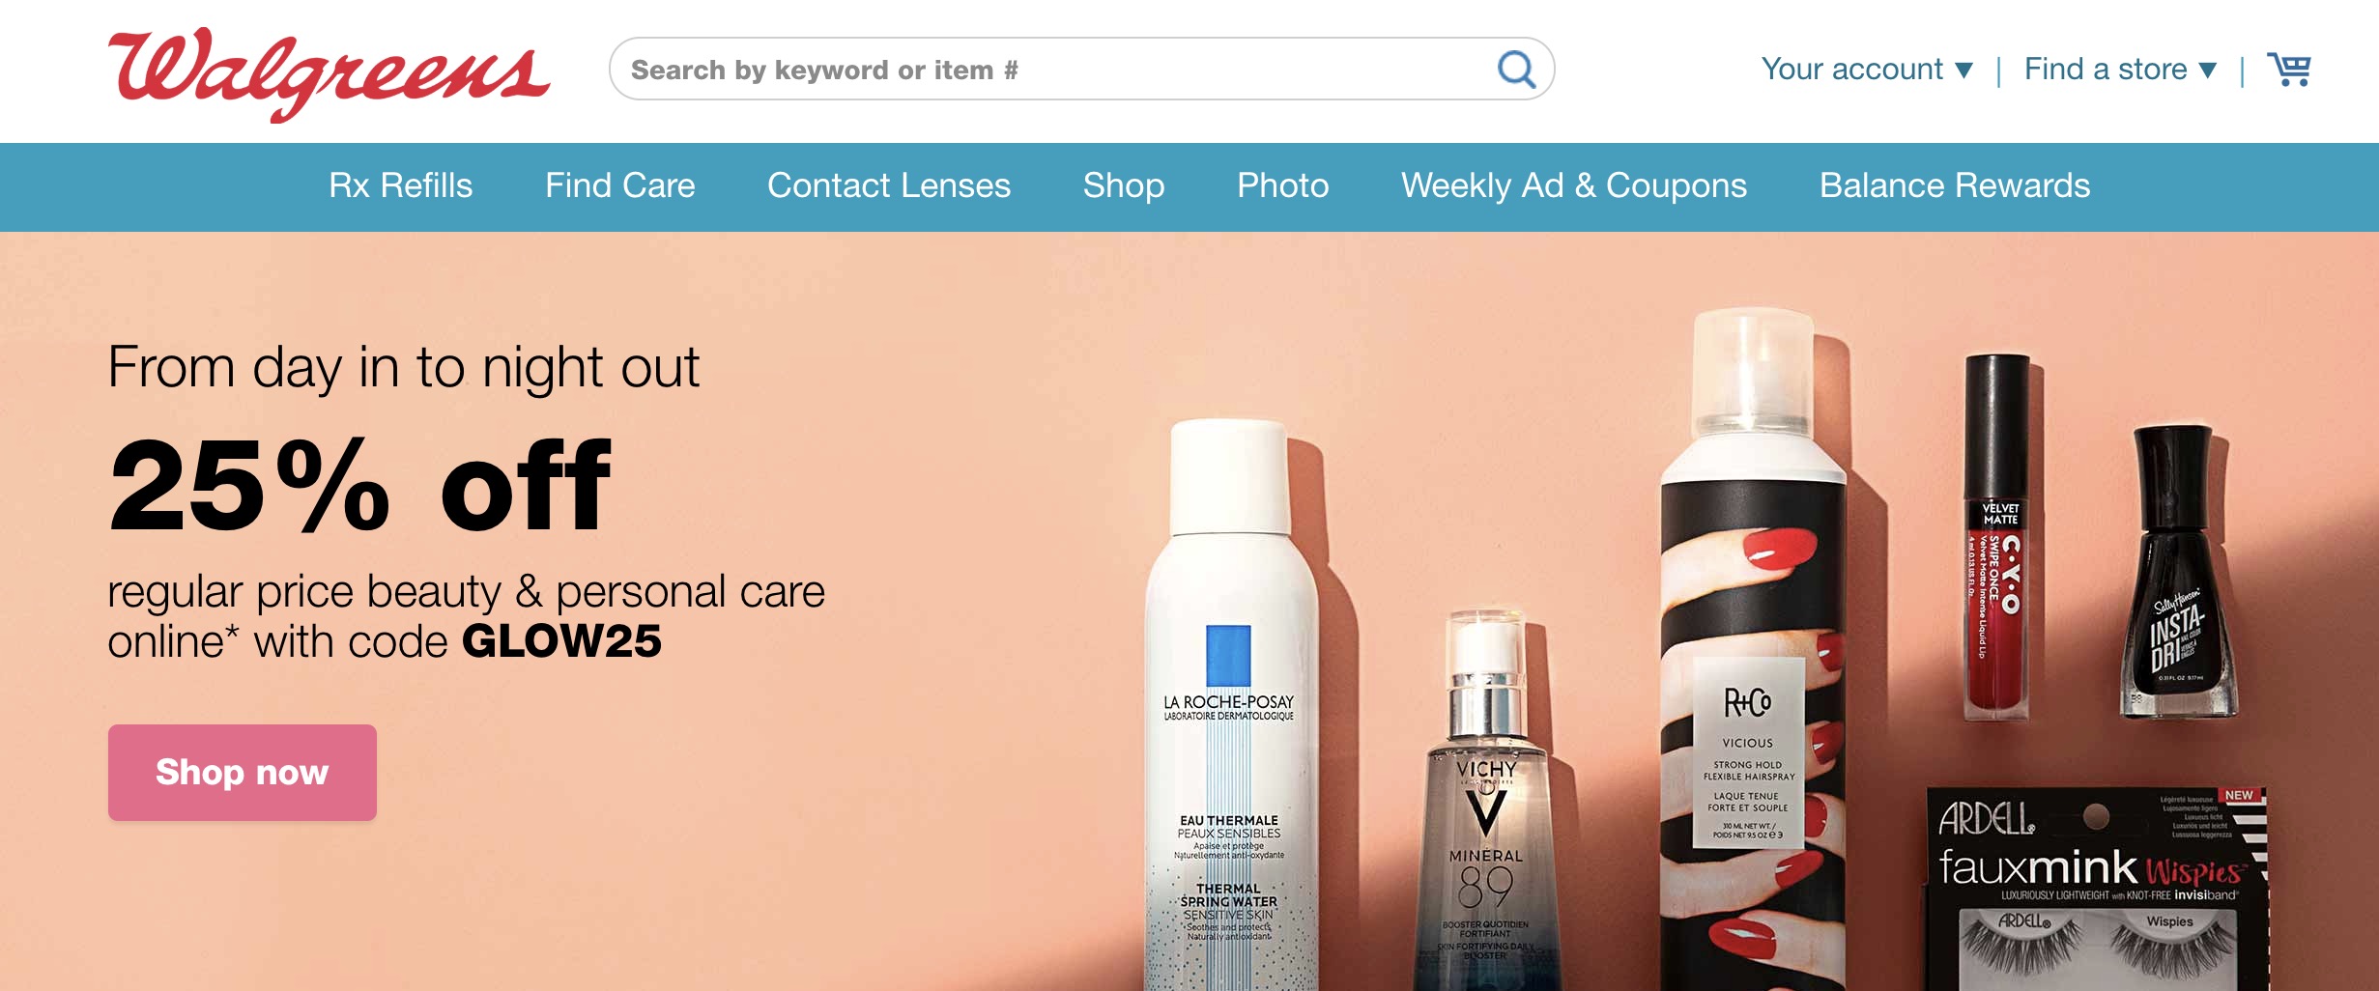Open the Rx Refills menu

click(400, 185)
